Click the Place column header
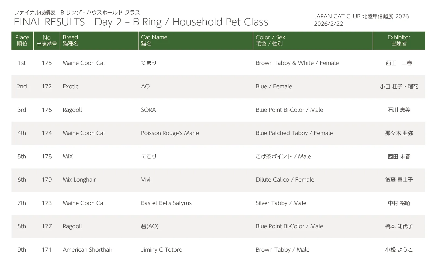437x265 pixels. click(22, 40)
